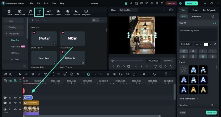
Task: Take a snapshot of the preview
Action: pyautogui.click(x=161, y=66)
